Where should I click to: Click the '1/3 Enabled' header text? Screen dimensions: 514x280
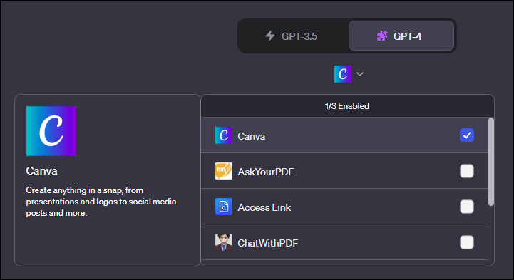pyautogui.click(x=346, y=106)
